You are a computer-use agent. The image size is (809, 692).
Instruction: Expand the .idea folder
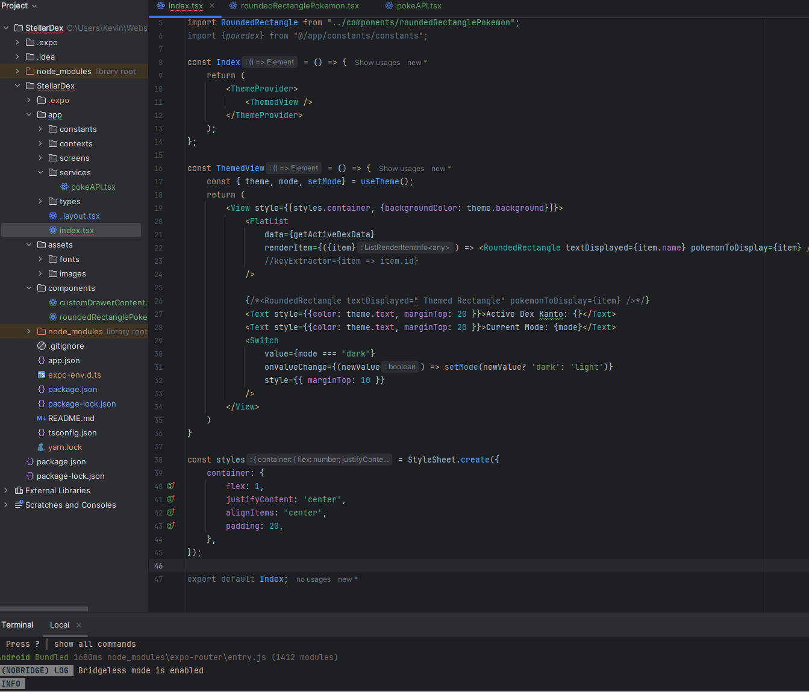(17, 57)
